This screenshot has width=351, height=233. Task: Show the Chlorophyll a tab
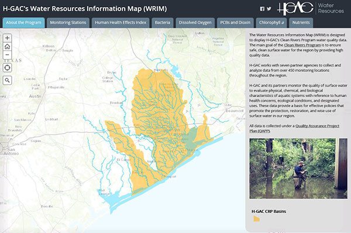(271, 23)
